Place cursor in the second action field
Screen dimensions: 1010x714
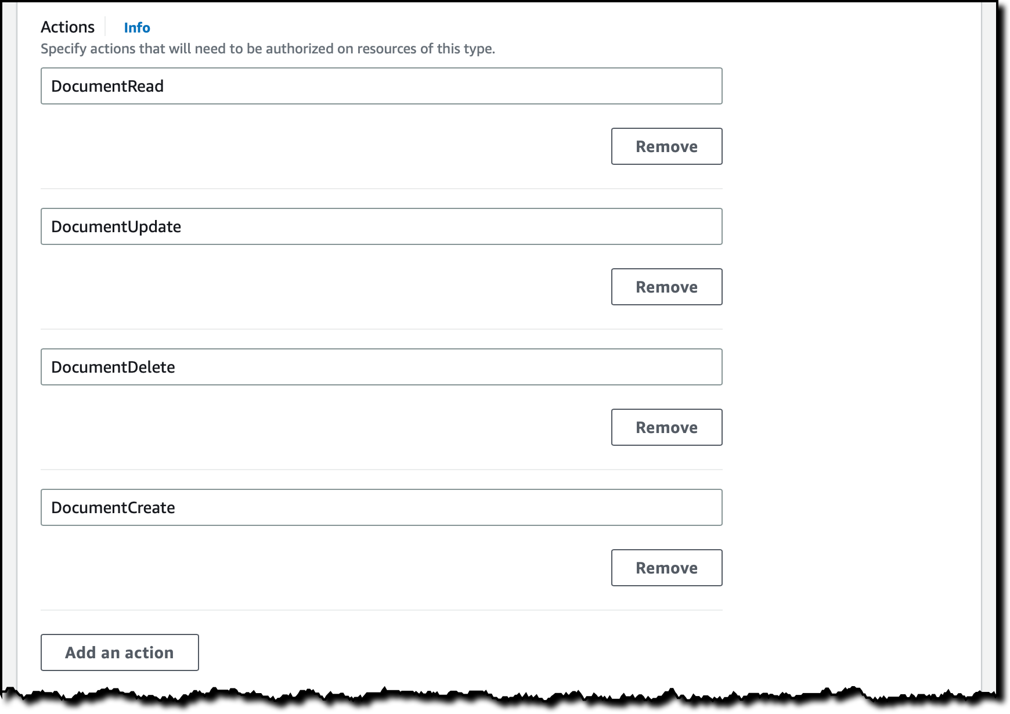click(381, 226)
